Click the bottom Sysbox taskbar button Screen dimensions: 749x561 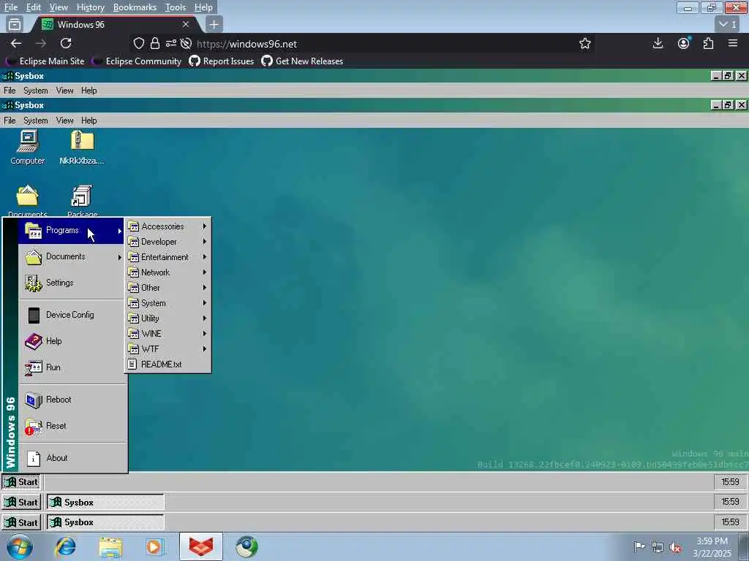105,522
